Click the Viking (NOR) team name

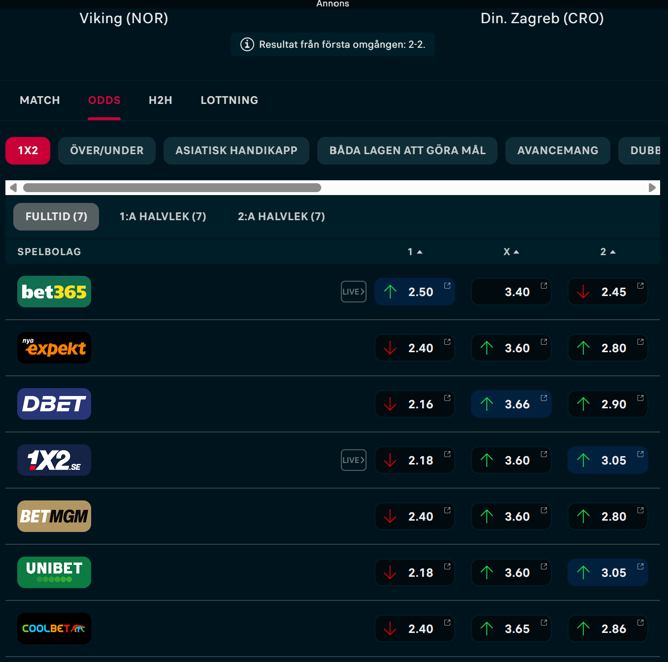click(x=124, y=18)
